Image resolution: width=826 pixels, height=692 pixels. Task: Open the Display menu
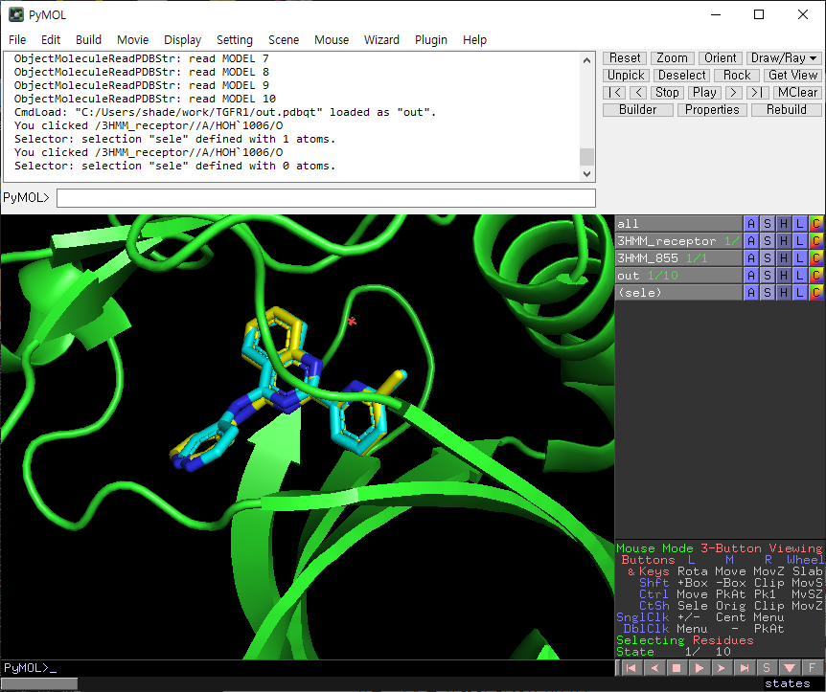click(x=182, y=40)
